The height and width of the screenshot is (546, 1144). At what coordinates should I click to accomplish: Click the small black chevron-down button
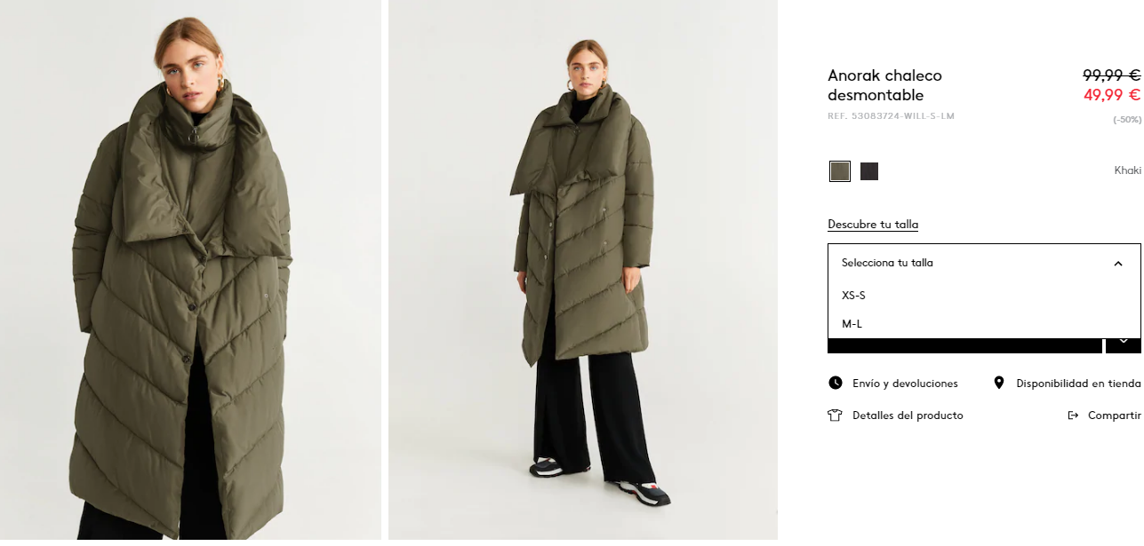[x=1124, y=341]
